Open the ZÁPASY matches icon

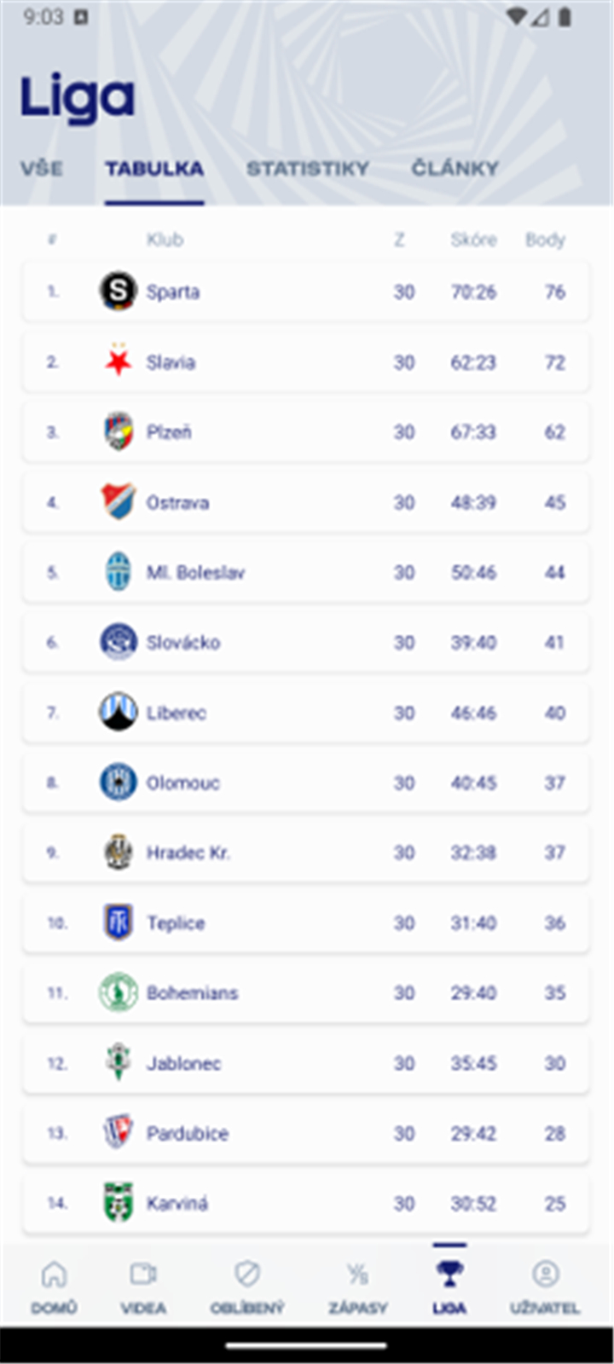click(x=357, y=1273)
